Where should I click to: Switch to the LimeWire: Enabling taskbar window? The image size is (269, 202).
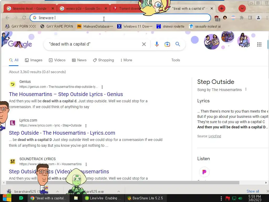[104, 198]
